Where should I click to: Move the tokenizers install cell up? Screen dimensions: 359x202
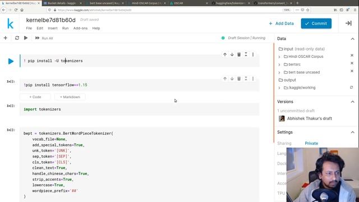click(225, 54)
